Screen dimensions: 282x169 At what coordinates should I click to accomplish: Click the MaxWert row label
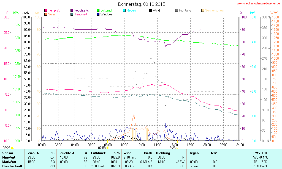[x=9, y=162]
